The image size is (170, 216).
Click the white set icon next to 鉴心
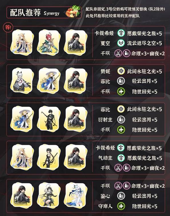tap(121, 196)
